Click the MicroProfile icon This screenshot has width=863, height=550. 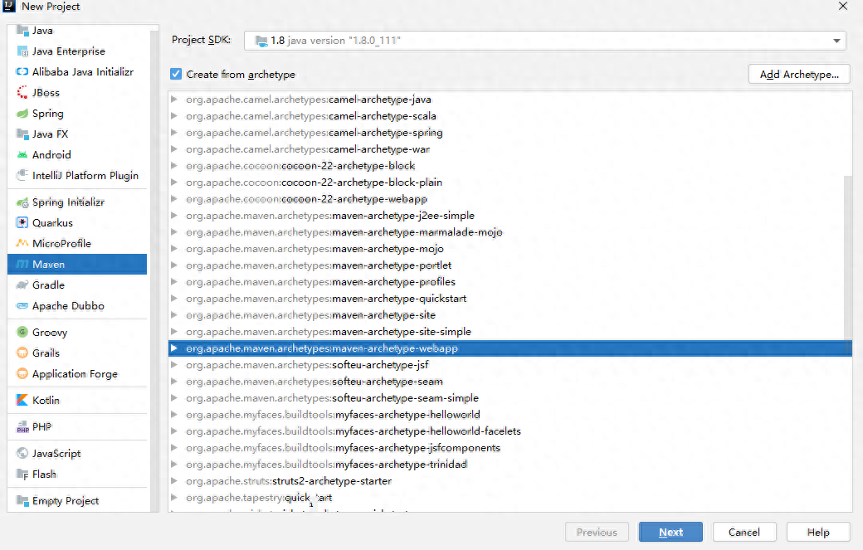pos(22,243)
